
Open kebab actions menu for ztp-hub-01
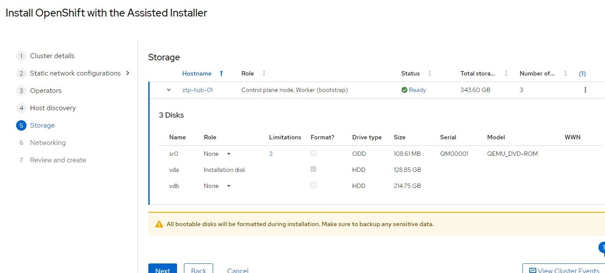point(585,90)
